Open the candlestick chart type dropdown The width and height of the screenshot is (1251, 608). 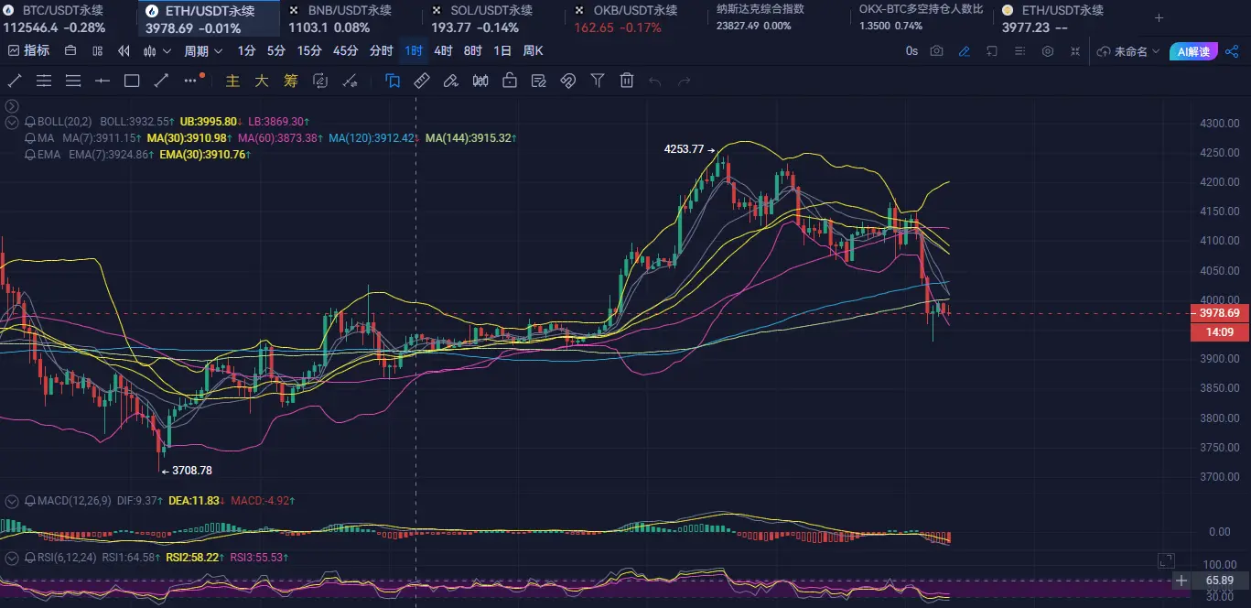(x=156, y=51)
